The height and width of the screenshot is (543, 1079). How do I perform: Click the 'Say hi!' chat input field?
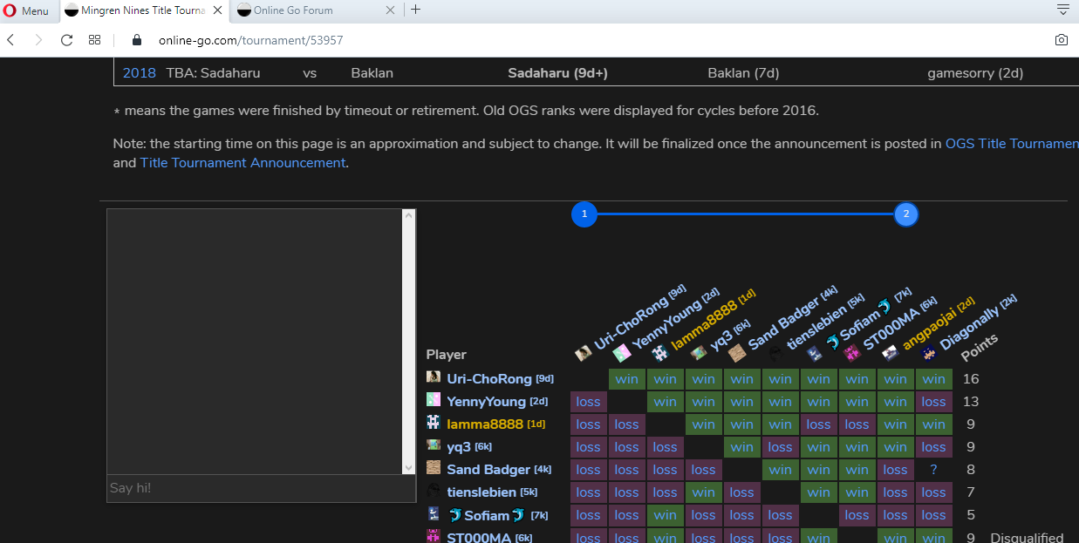click(x=260, y=488)
